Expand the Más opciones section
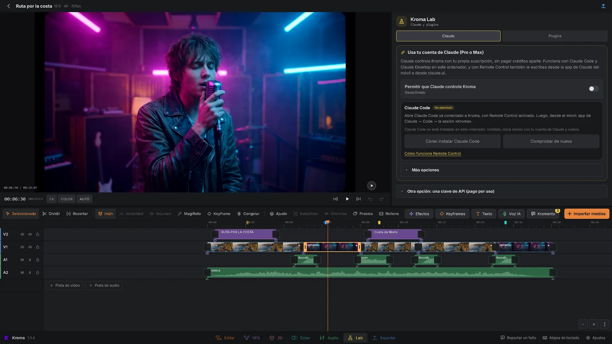612x344 pixels. 502,170
